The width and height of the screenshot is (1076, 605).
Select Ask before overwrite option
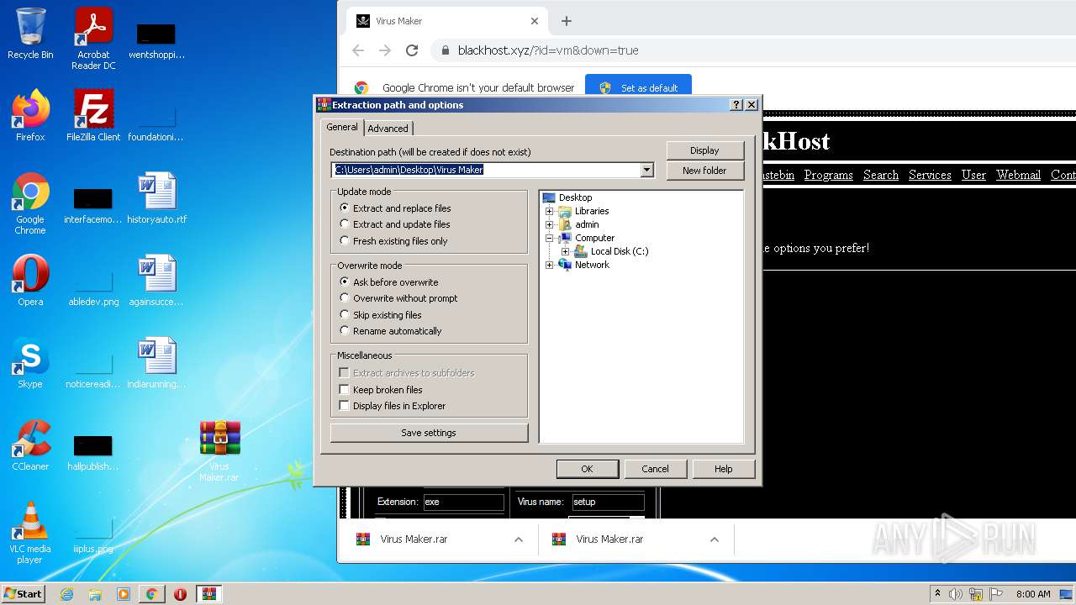coord(388,282)
